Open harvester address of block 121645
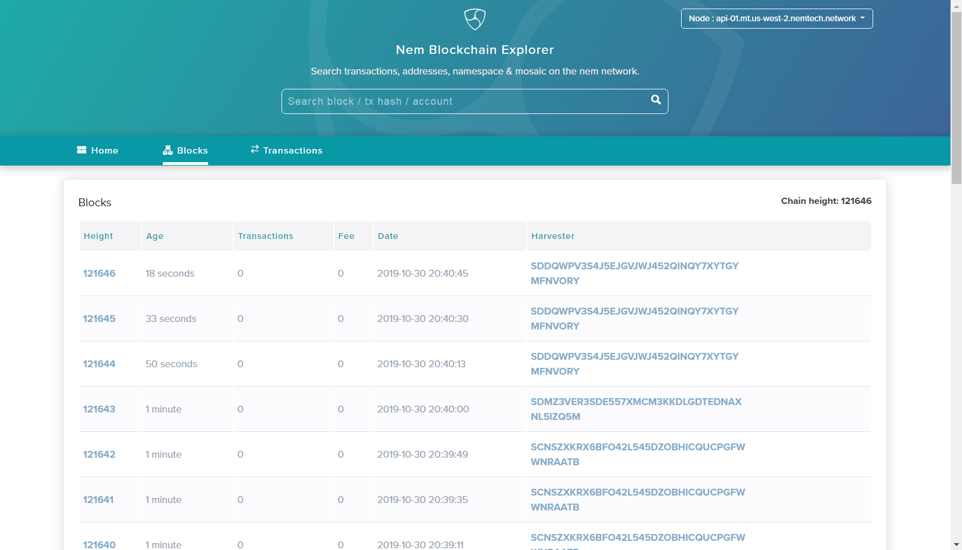The image size is (962, 550). point(635,319)
